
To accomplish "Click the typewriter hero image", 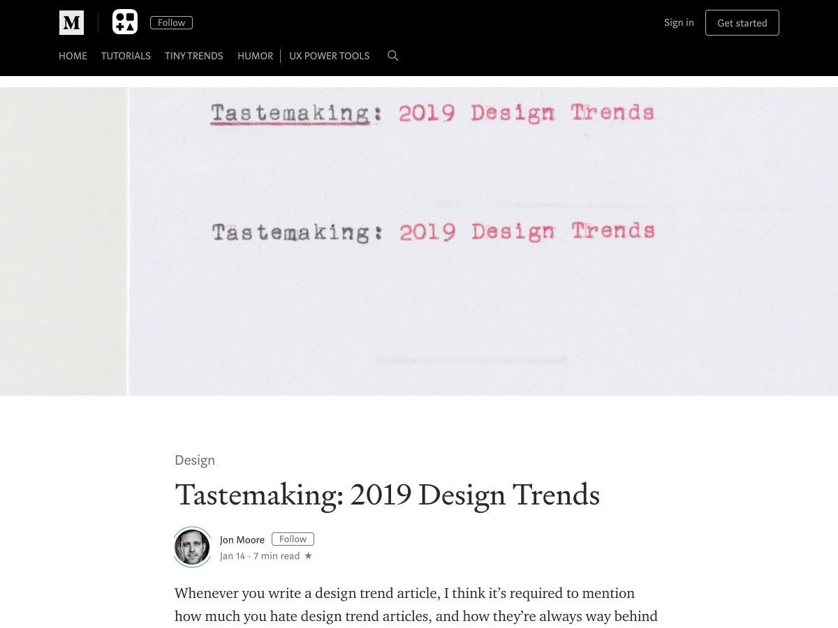I will coord(419,241).
